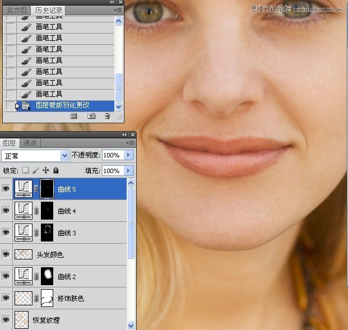Select the 曲线 4 layer mask thumbnail
Image resolution: width=348 pixels, height=330 pixels.
point(47,211)
